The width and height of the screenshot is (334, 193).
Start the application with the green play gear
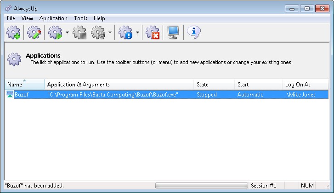pos(55,32)
